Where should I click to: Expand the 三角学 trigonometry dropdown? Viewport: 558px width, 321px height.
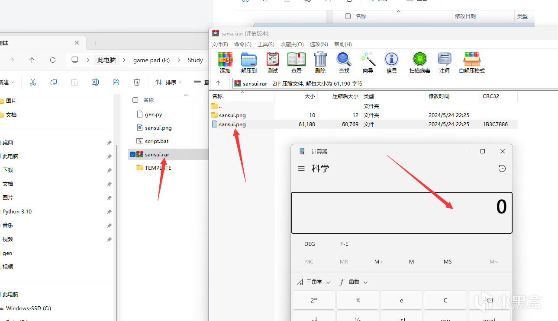[313, 282]
